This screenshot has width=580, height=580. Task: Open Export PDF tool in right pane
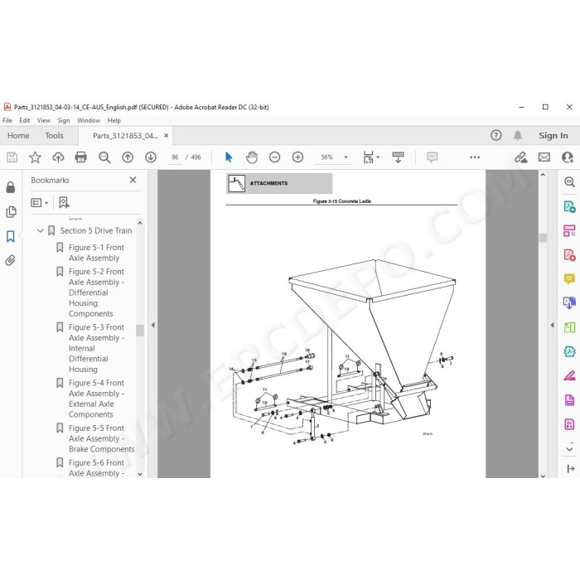569,206
